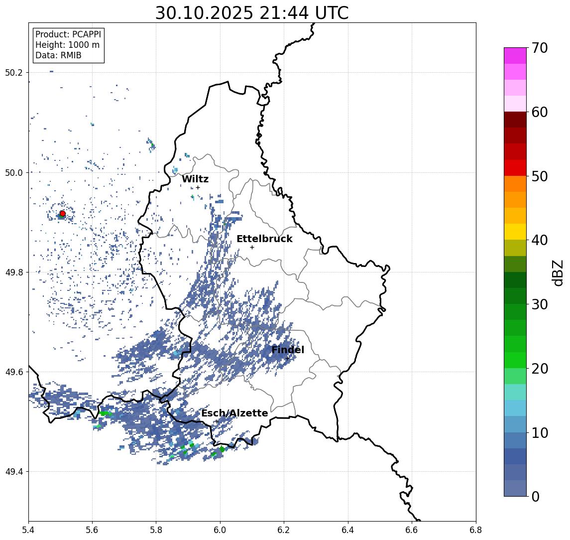Screen dimensions: 570x540
Task: Click the 10 label on colorbar
Action: coord(539,433)
